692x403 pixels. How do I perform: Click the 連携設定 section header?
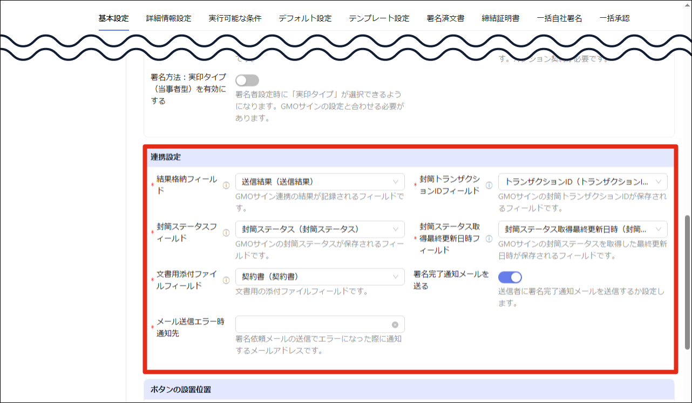(409, 158)
